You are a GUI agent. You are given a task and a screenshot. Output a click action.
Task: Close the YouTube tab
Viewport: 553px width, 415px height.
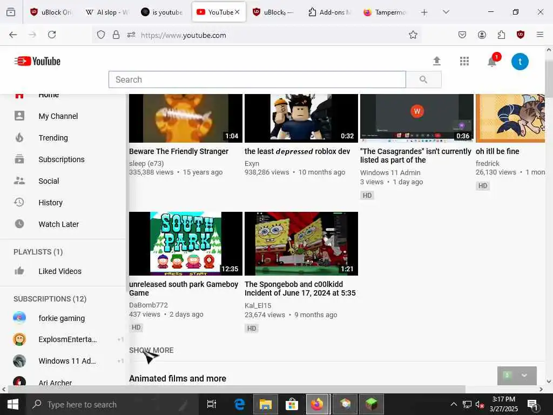coord(237,12)
